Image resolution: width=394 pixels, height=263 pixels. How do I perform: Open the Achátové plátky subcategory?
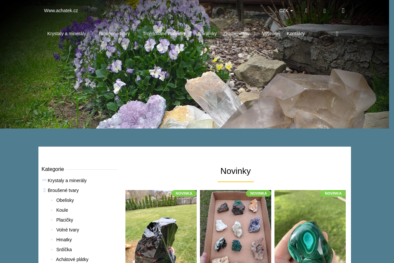click(x=72, y=259)
